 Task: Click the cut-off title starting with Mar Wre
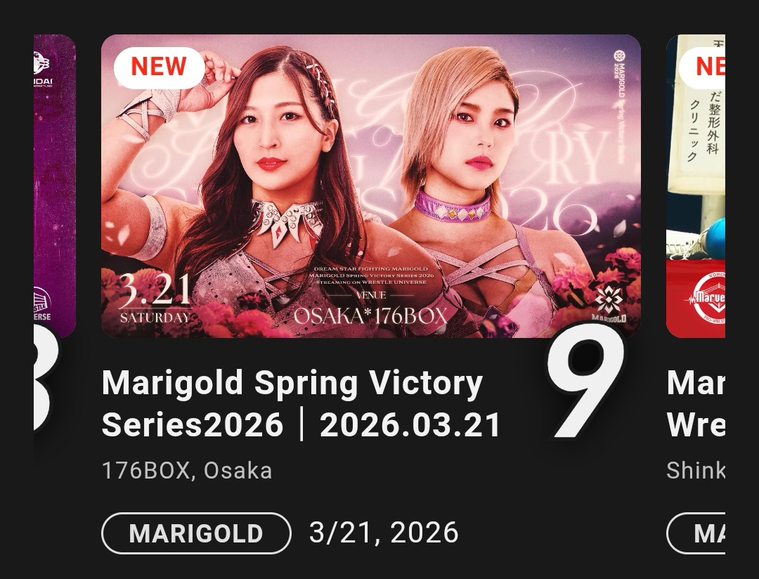(x=696, y=404)
